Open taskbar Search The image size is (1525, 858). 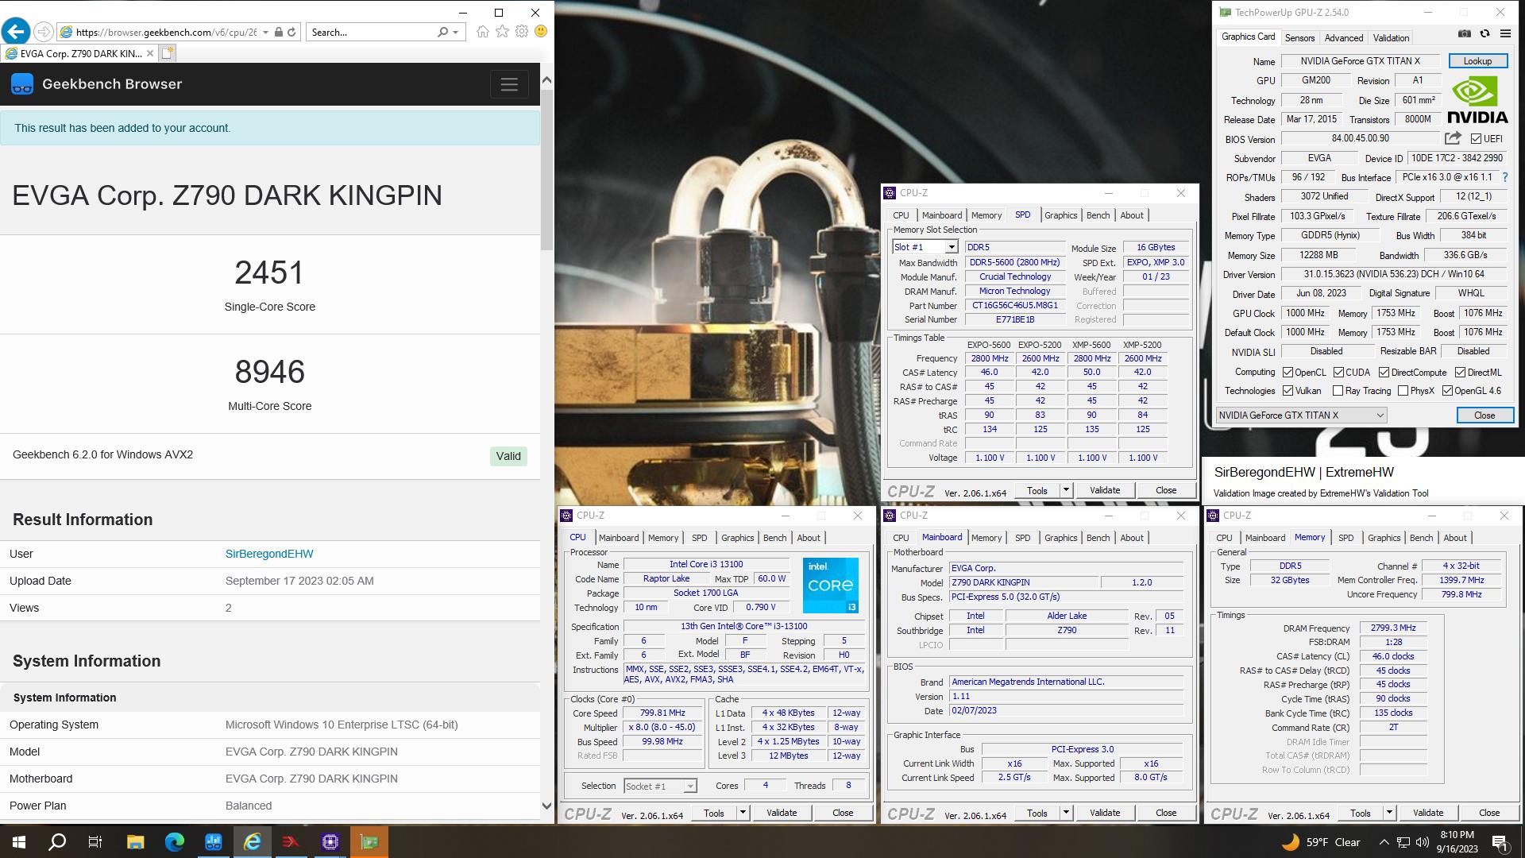click(57, 842)
